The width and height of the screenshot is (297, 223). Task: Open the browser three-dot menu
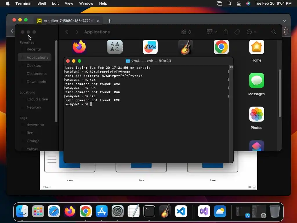pyautogui.click(x=284, y=31)
